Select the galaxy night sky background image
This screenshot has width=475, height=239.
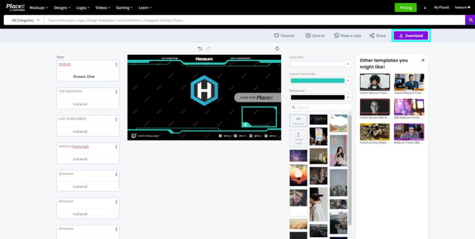click(x=298, y=156)
